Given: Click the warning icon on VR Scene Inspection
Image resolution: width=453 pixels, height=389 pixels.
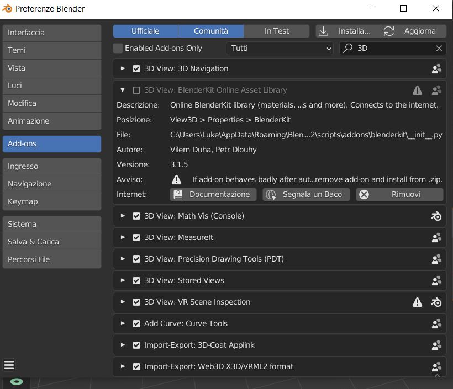Looking at the screenshot, I should 418,302.
